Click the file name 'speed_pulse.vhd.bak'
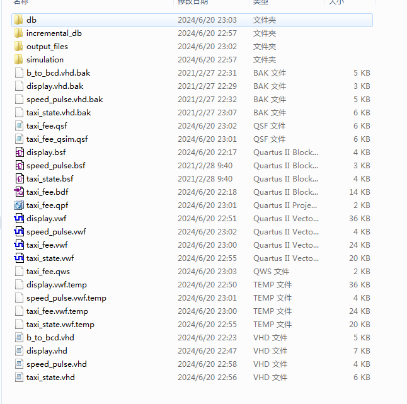The height and width of the screenshot is (404, 407). click(64, 100)
